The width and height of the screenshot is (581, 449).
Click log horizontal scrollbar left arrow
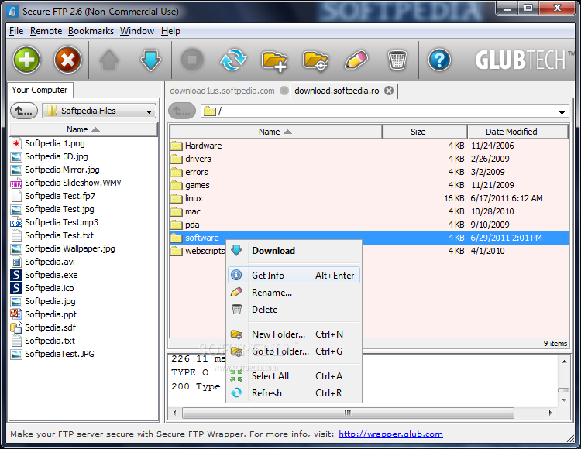[x=174, y=413]
